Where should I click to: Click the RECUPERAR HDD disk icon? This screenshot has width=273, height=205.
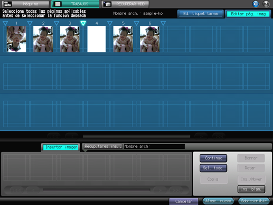click(x=107, y=4)
